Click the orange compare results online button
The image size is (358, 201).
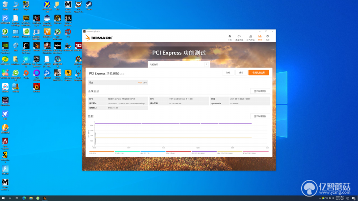tap(259, 72)
